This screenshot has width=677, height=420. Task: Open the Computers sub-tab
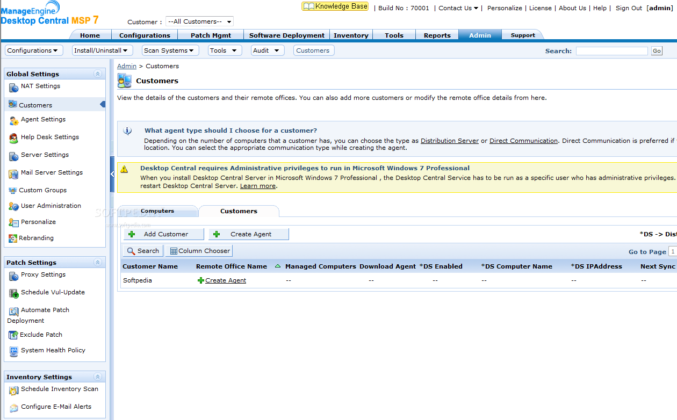pyautogui.click(x=157, y=211)
